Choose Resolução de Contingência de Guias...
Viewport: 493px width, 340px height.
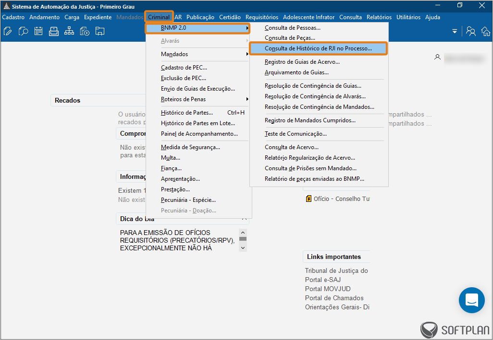point(319,86)
